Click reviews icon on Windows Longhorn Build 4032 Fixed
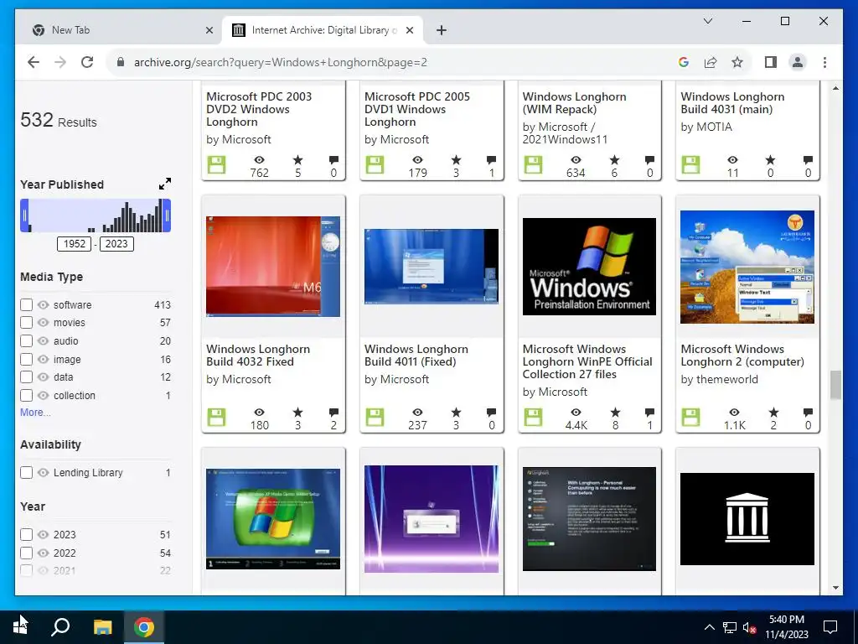The image size is (858, 644). click(x=333, y=412)
